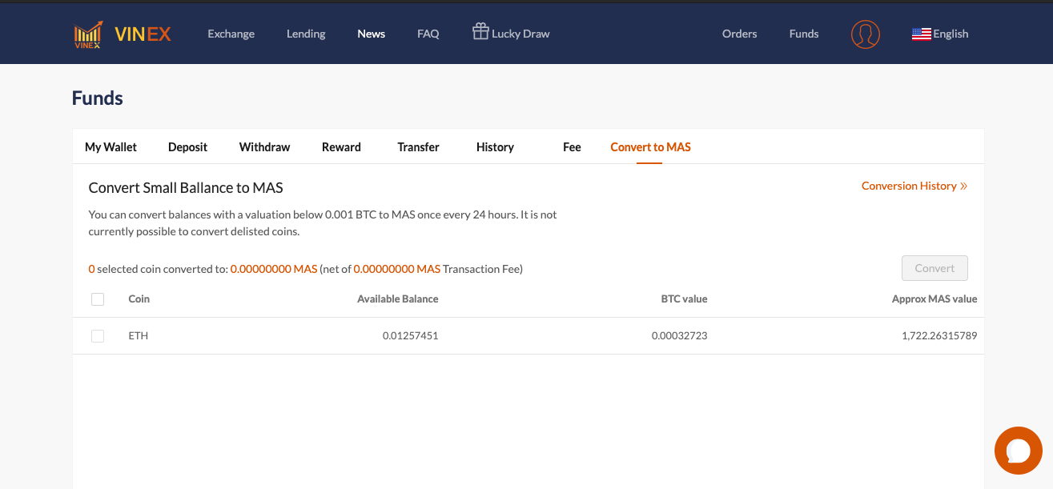Click the Convert Small Ballance to MAS heading
This screenshot has width=1053, height=489.
[186, 188]
